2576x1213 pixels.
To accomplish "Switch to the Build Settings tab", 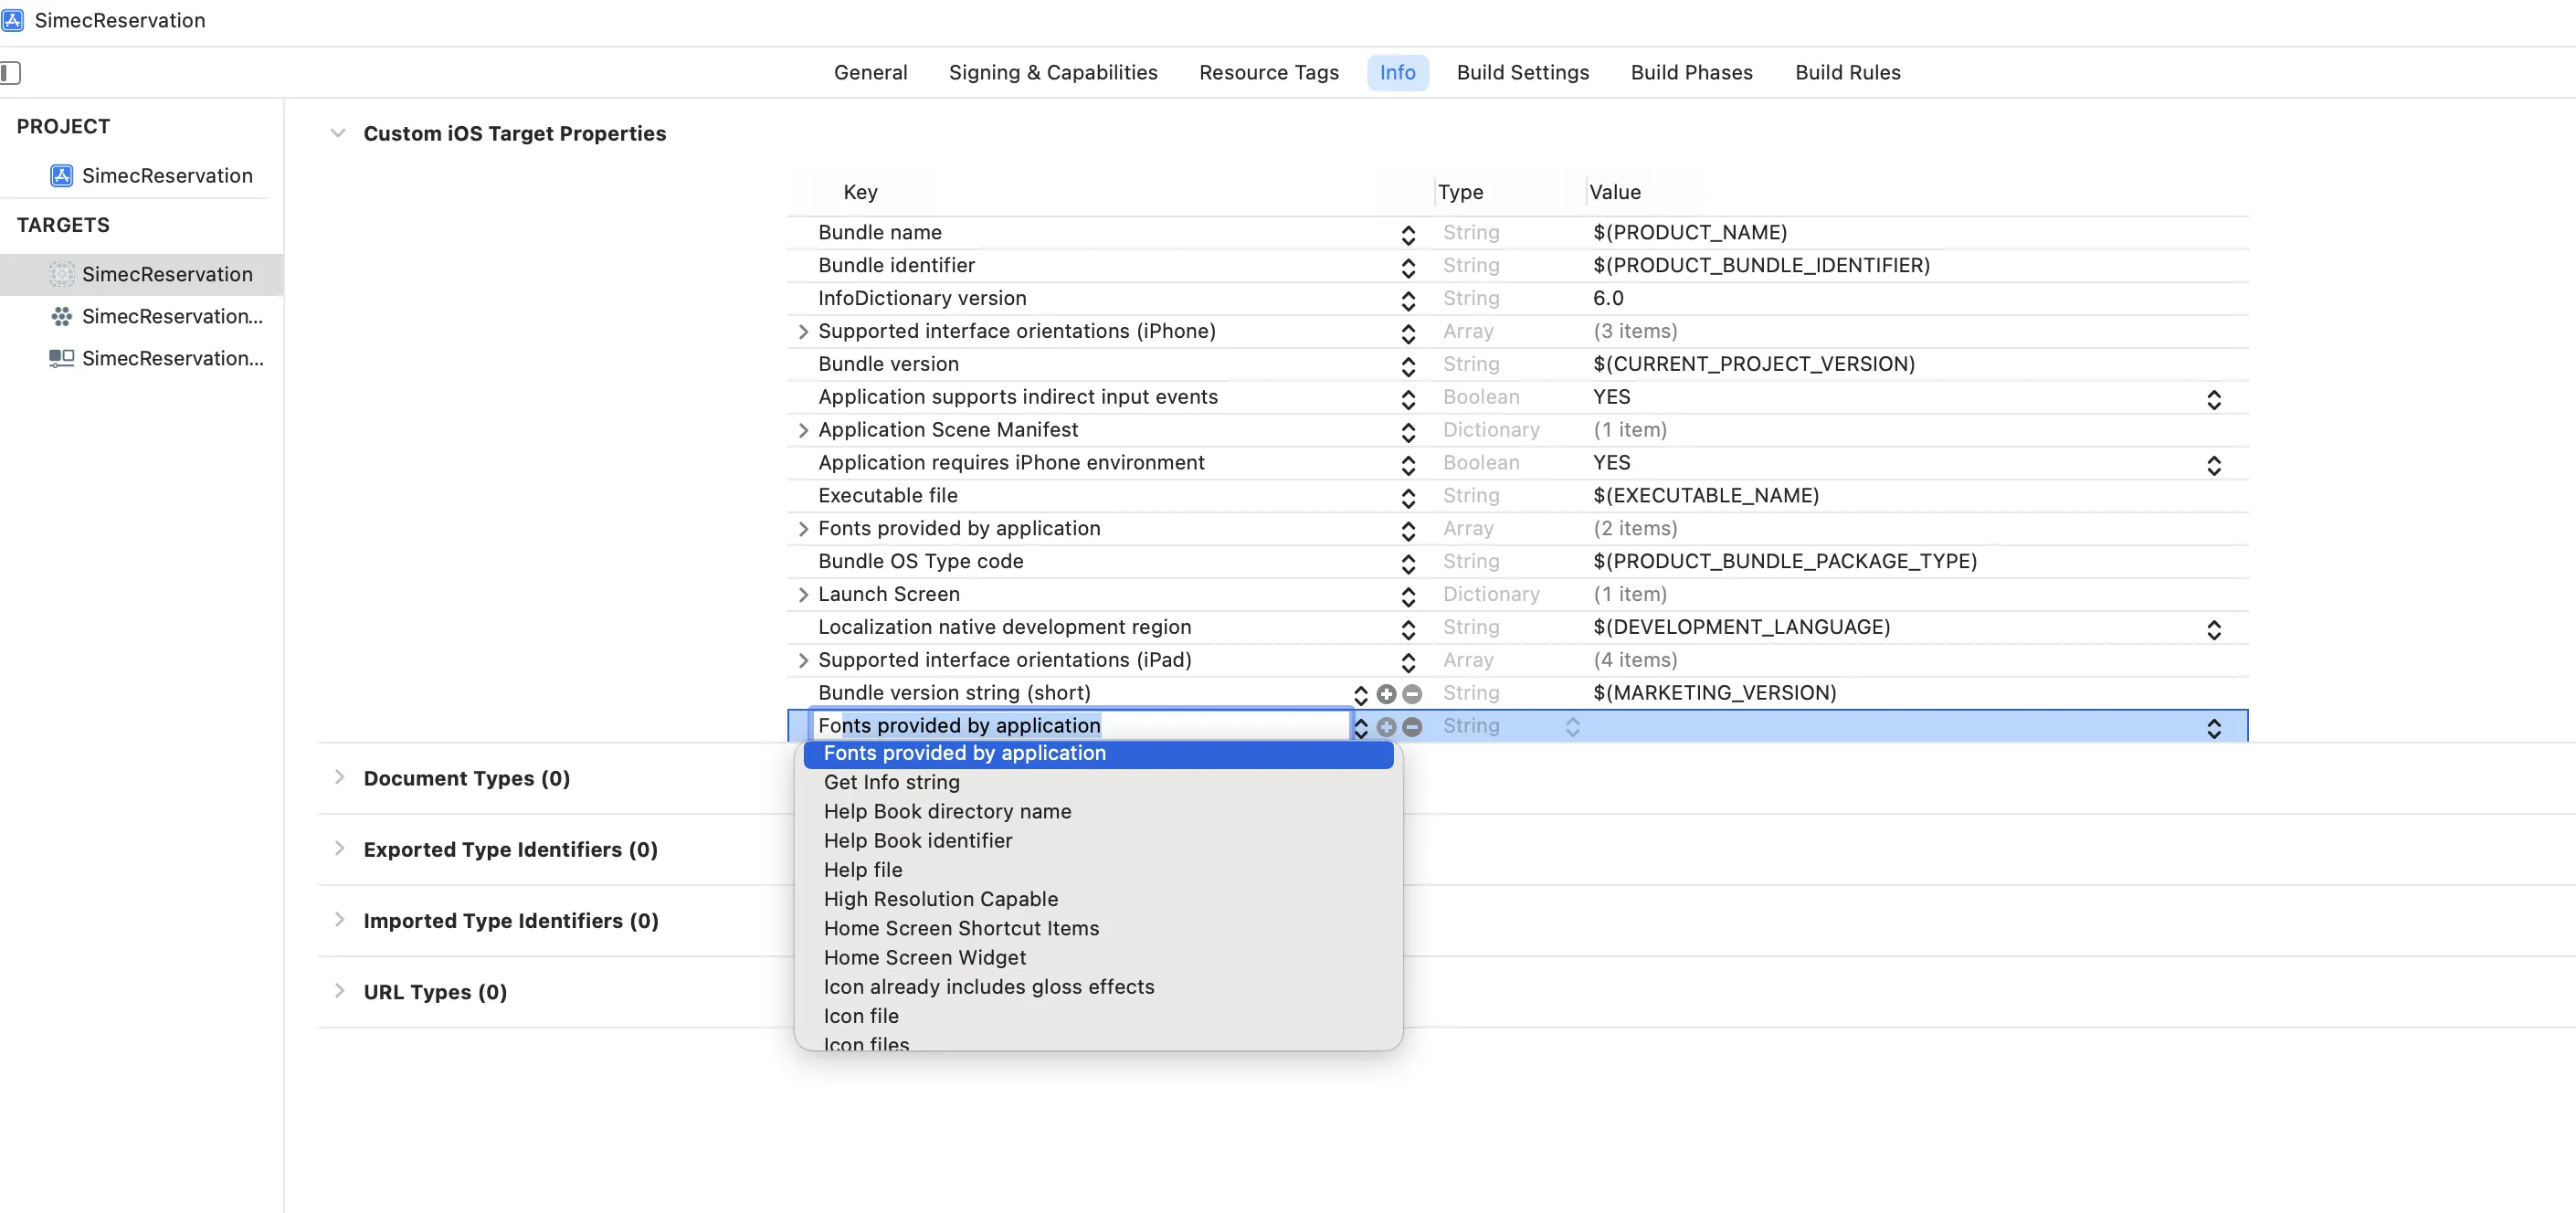I will pos(1522,73).
